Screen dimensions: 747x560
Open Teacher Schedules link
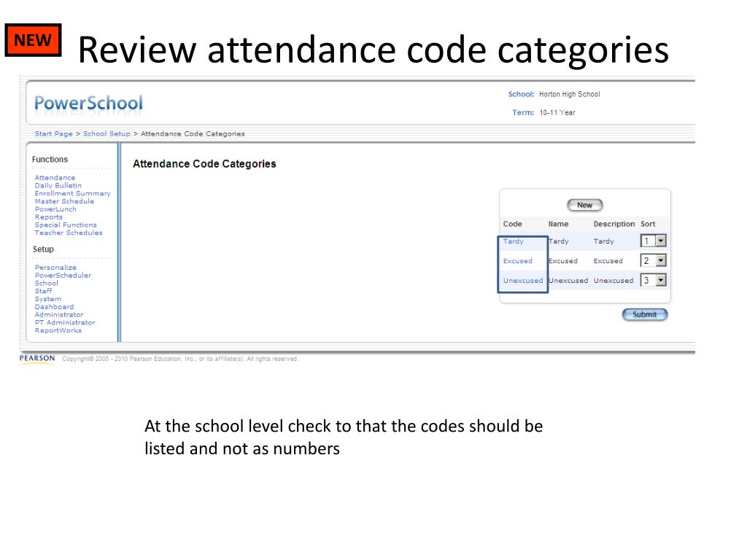(x=69, y=233)
